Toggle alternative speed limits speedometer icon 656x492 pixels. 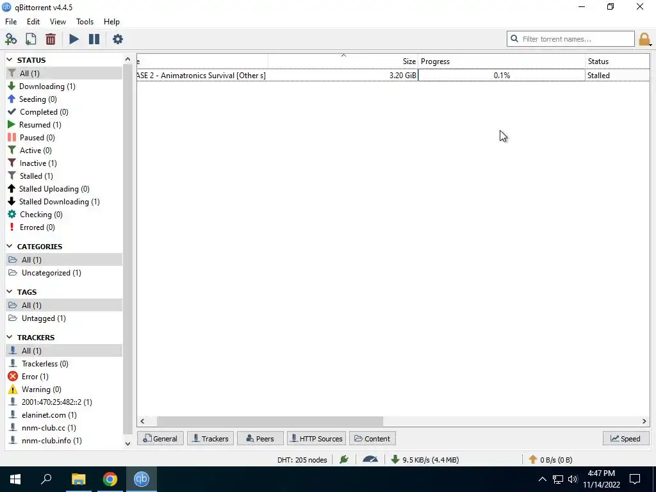pyautogui.click(x=370, y=459)
